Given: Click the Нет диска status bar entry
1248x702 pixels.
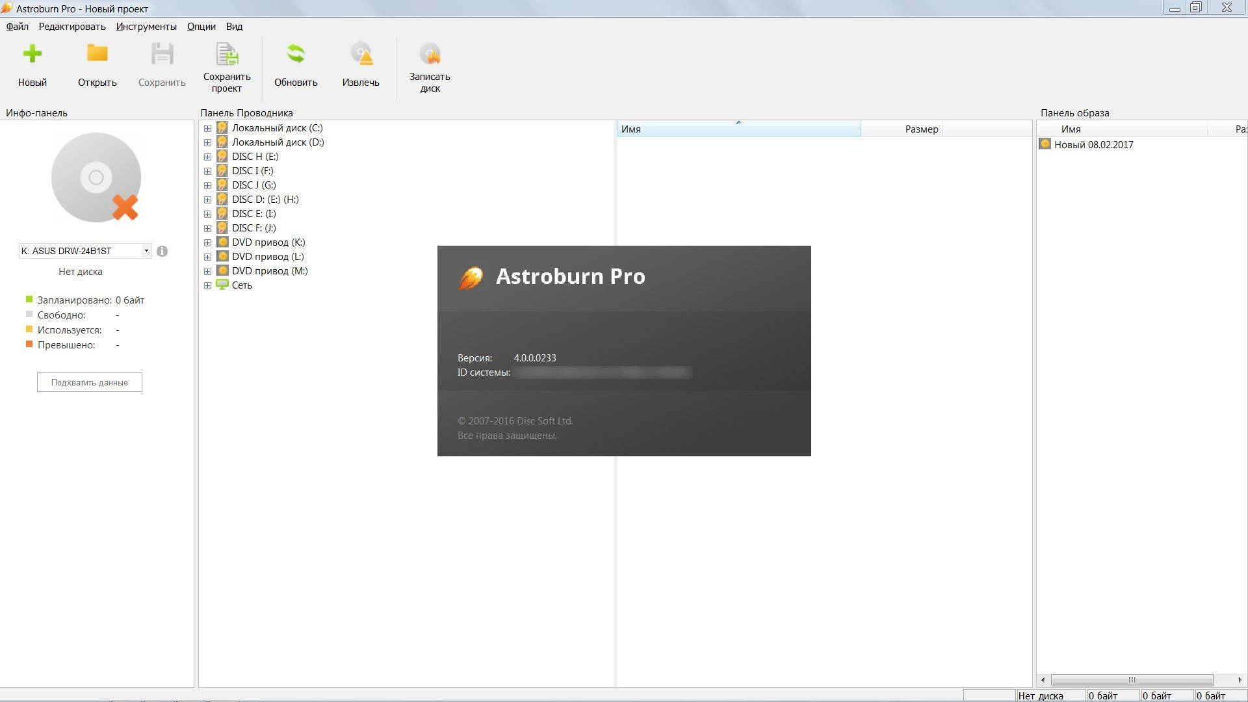Looking at the screenshot, I should [x=1050, y=695].
